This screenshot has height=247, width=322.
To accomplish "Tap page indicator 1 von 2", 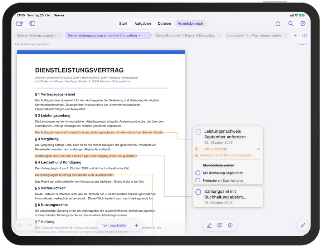I will click(302, 44).
